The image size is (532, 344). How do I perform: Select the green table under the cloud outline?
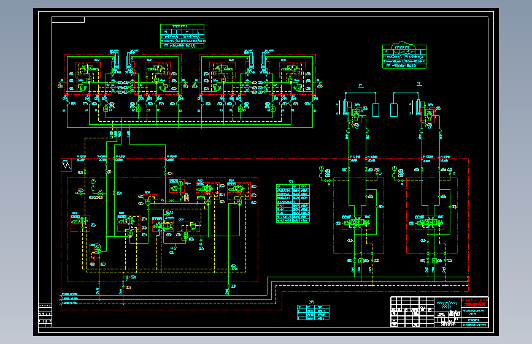[x=404, y=57]
